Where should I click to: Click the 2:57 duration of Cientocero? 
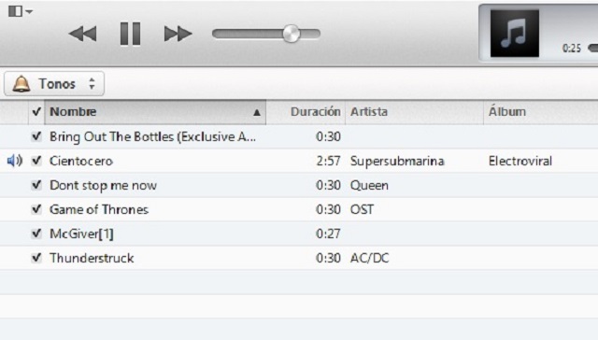tap(328, 161)
